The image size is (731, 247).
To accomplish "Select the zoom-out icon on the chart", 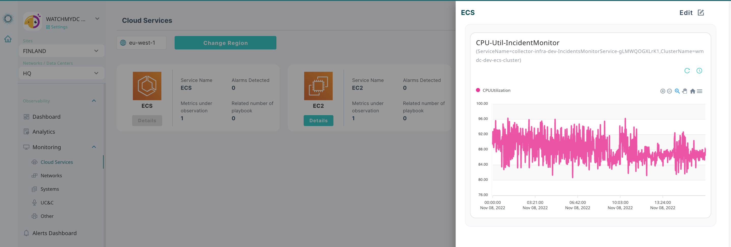I will point(670,91).
